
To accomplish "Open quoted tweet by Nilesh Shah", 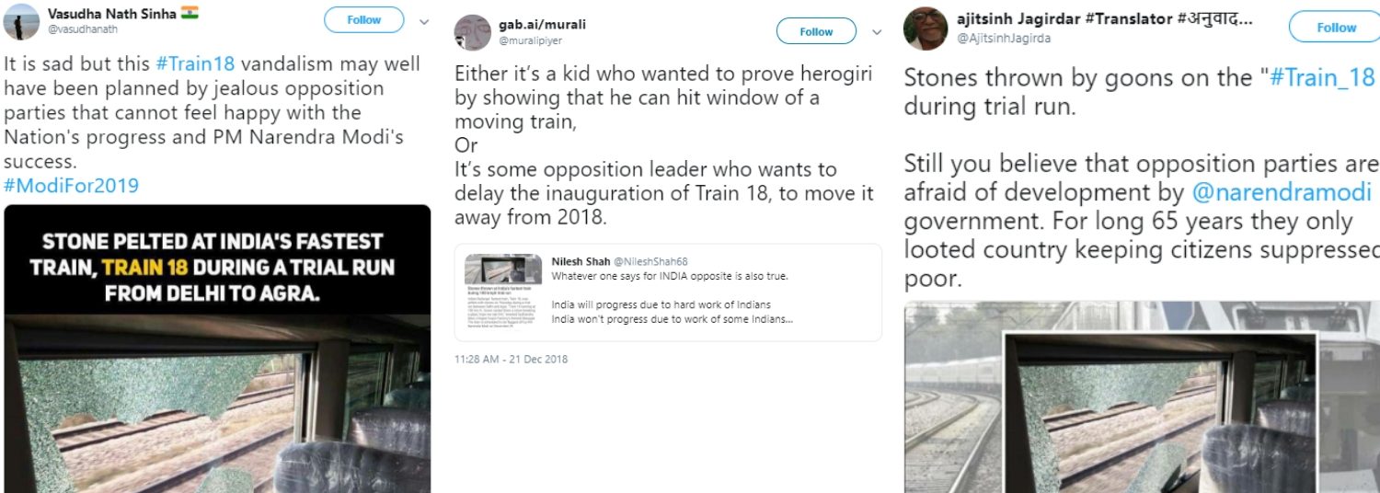I will coord(668,292).
